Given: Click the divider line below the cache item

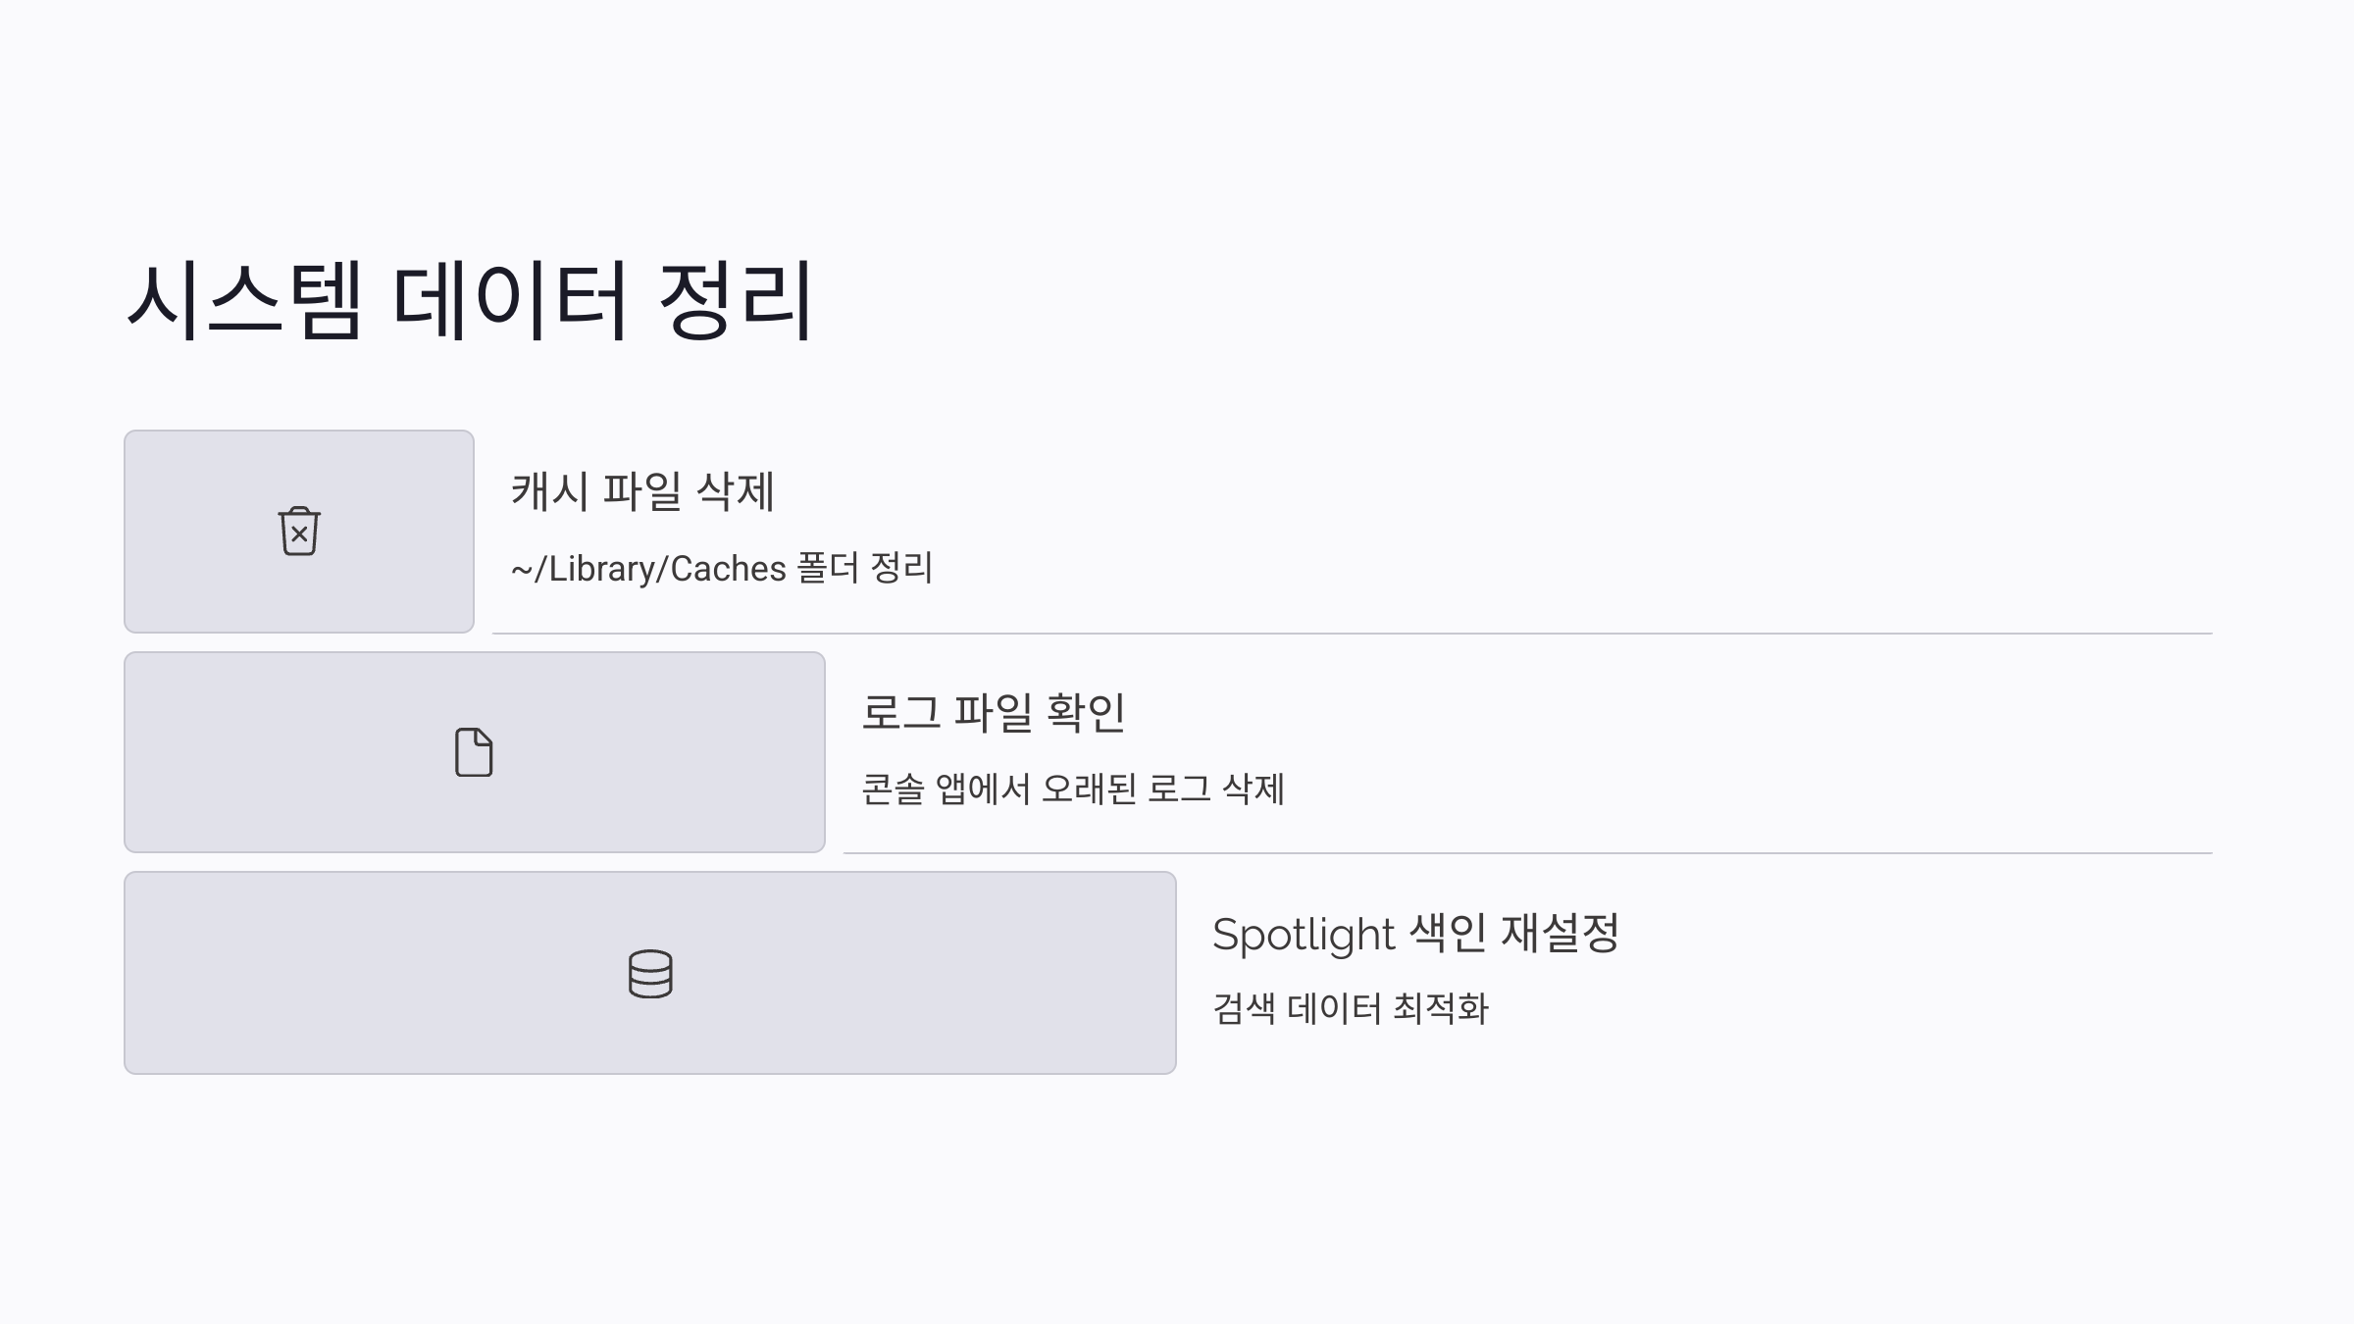Looking at the screenshot, I should point(1352,634).
